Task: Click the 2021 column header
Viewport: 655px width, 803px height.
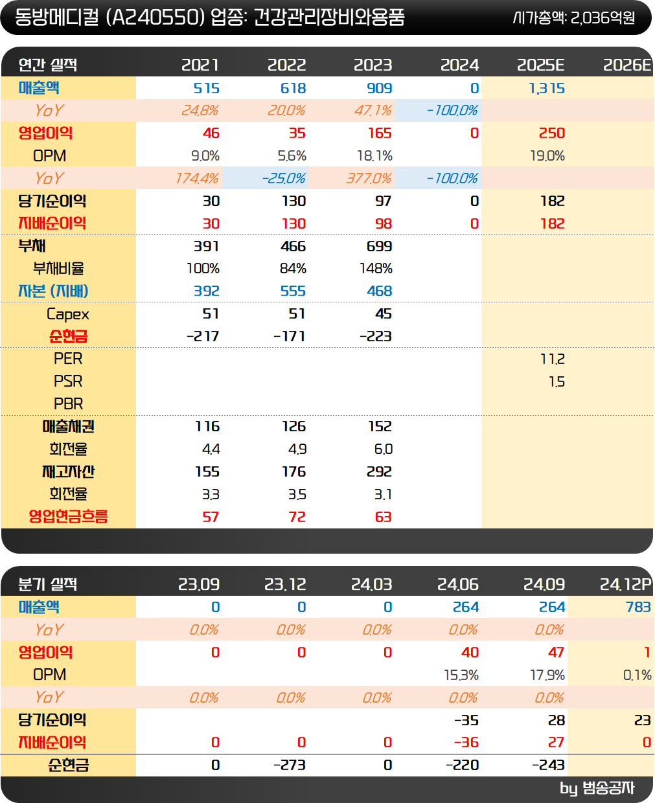Action: click(200, 65)
